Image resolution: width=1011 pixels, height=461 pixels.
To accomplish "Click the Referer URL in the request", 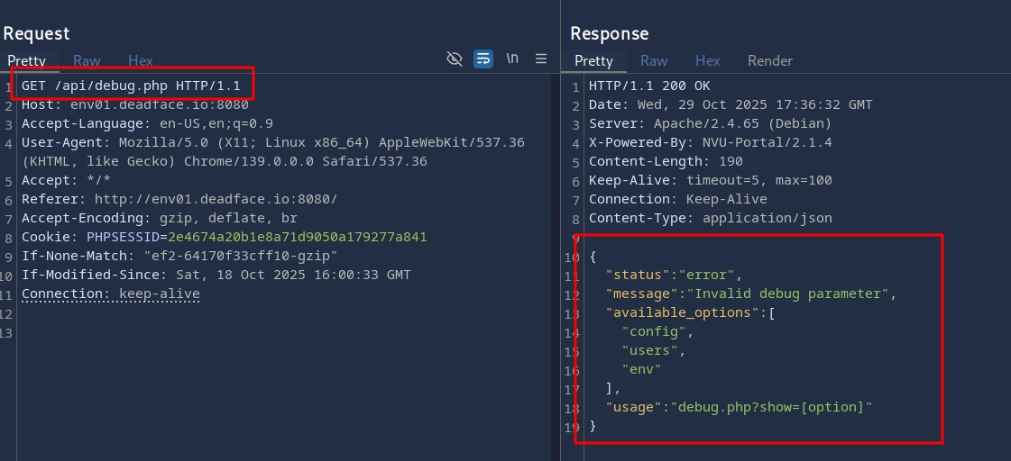I will click(x=216, y=200).
